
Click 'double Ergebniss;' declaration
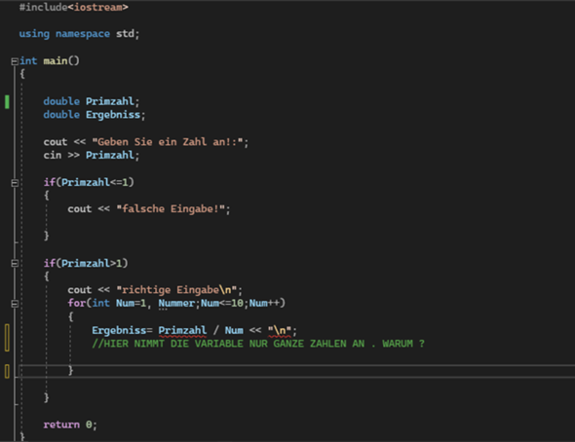pyautogui.click(x=95, y=115)
